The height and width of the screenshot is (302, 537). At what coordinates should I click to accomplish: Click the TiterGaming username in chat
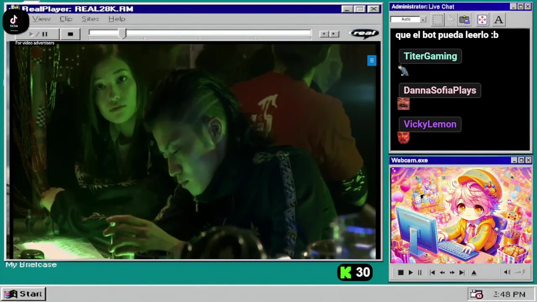click(430, 56)
